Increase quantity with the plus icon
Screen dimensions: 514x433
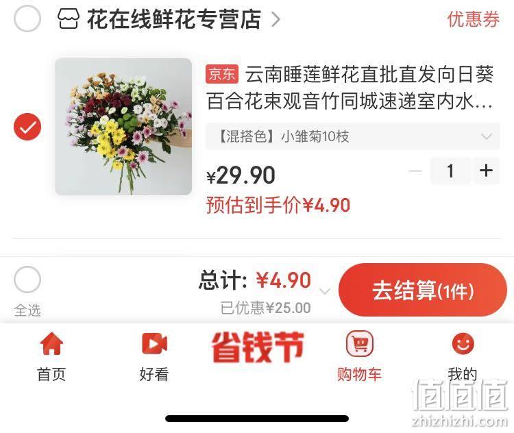pos(486,171)
